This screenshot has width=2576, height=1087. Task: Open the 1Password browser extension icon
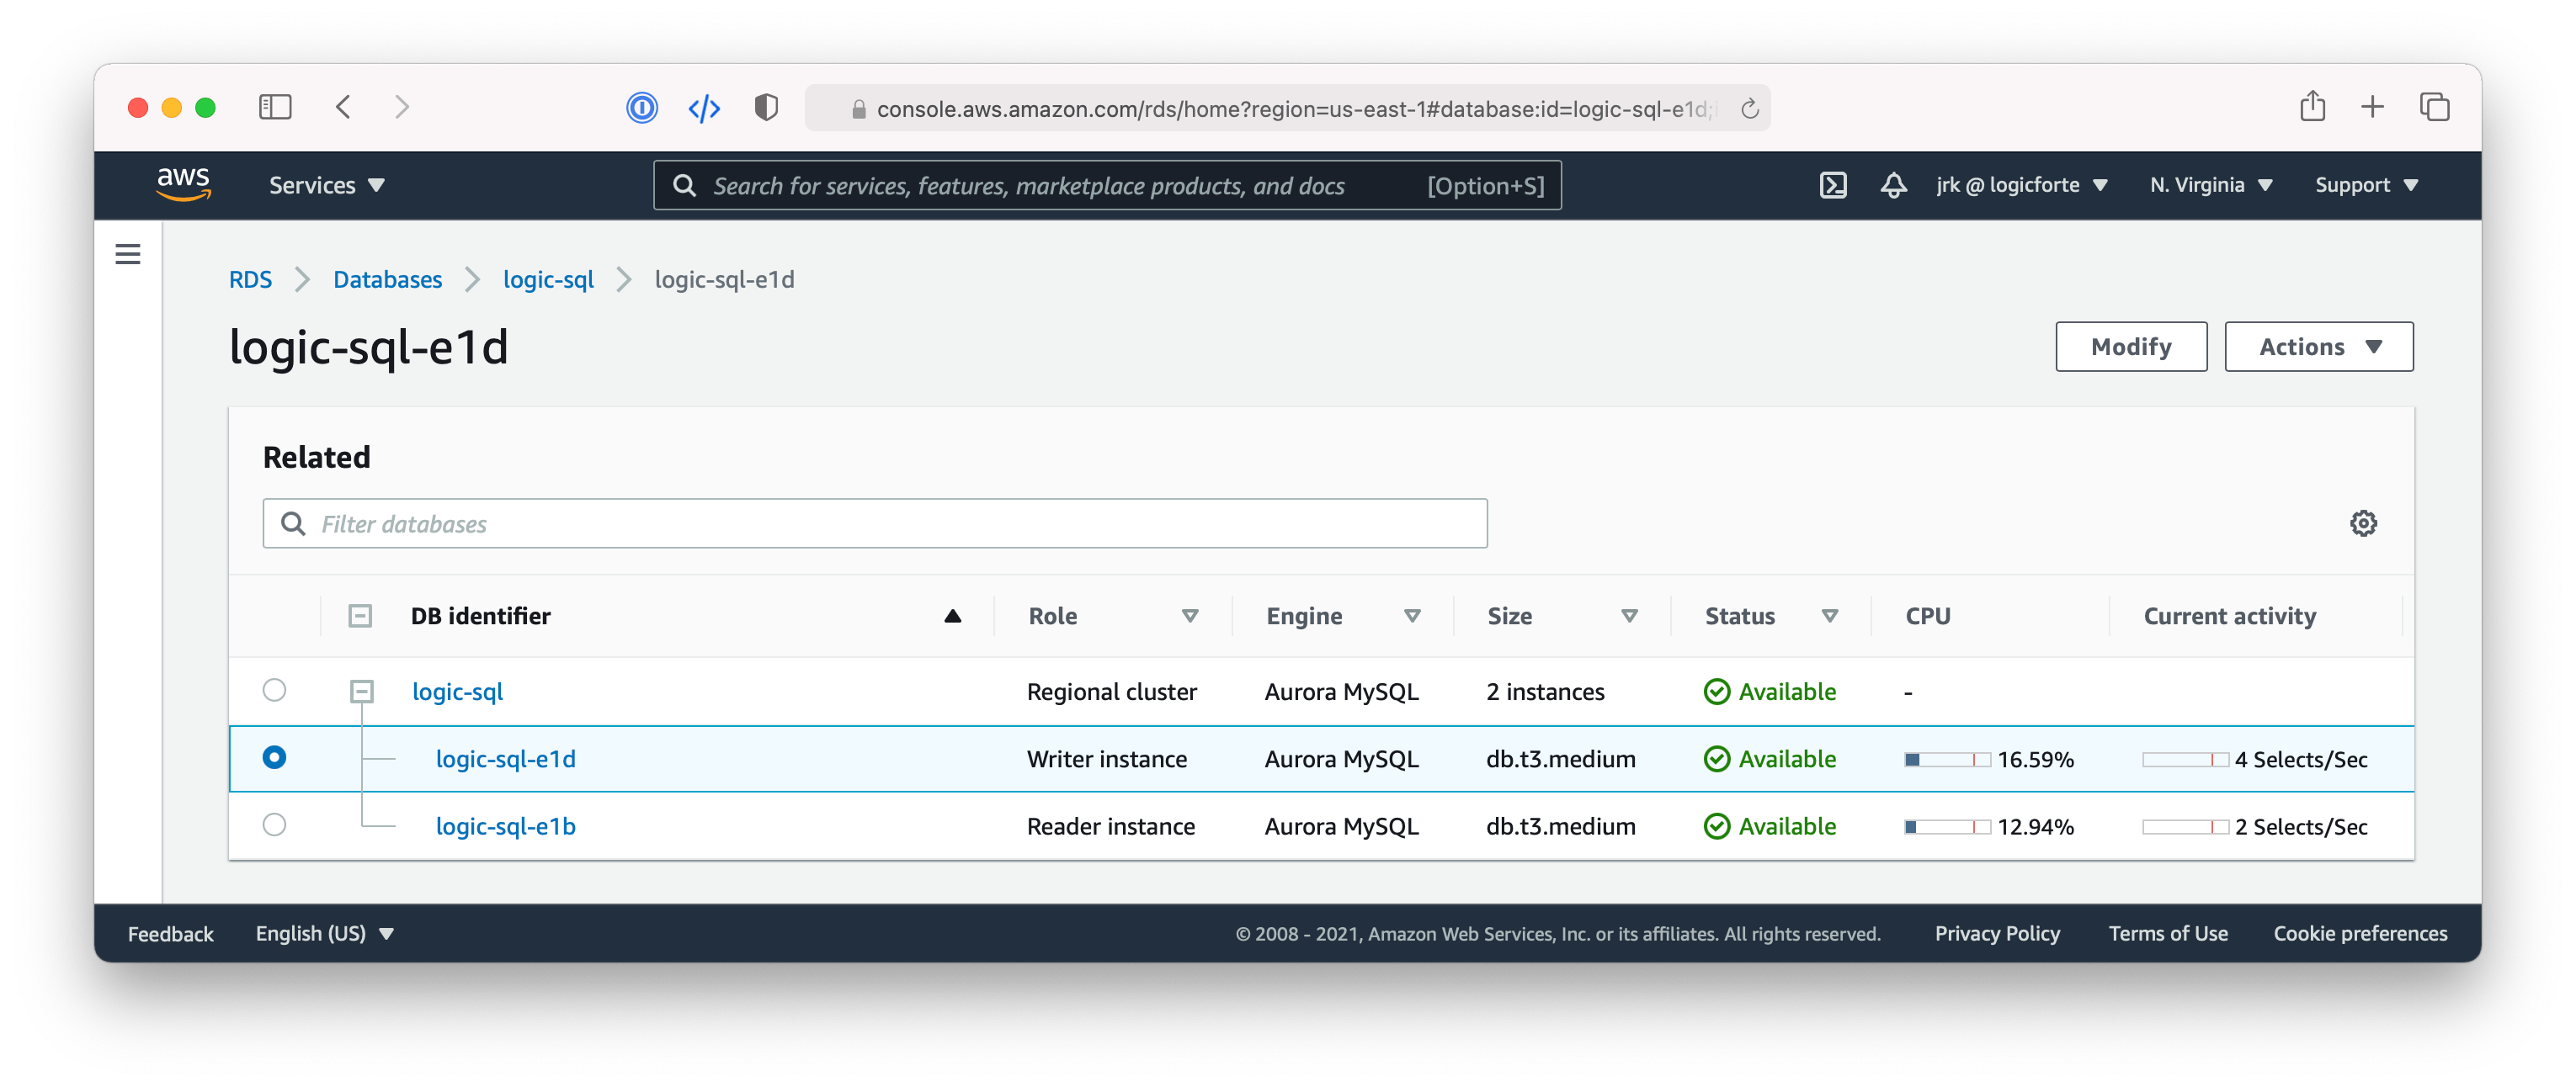coord(643,107)
